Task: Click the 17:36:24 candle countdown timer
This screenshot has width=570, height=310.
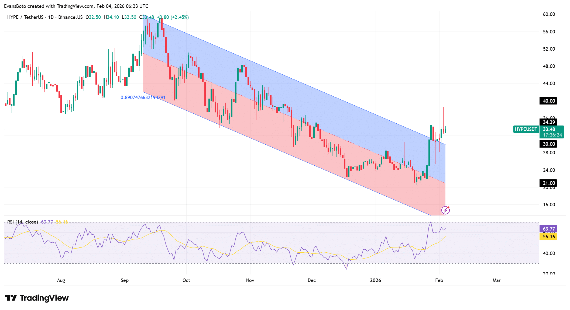Action: (552, 135)
